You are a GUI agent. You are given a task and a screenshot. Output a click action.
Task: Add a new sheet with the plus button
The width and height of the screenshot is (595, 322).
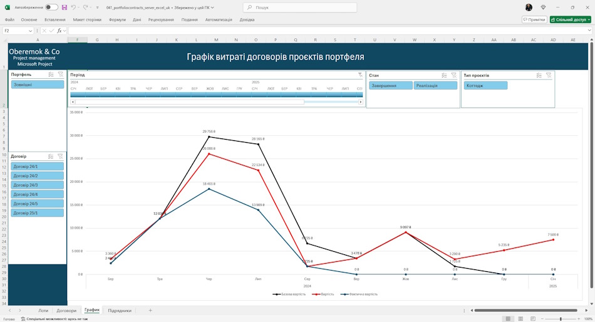150,311
